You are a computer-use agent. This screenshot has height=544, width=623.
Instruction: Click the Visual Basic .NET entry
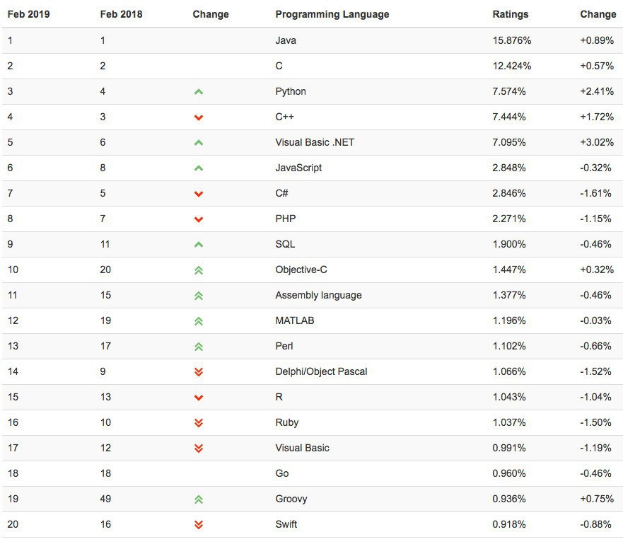(x=315, y=142)
